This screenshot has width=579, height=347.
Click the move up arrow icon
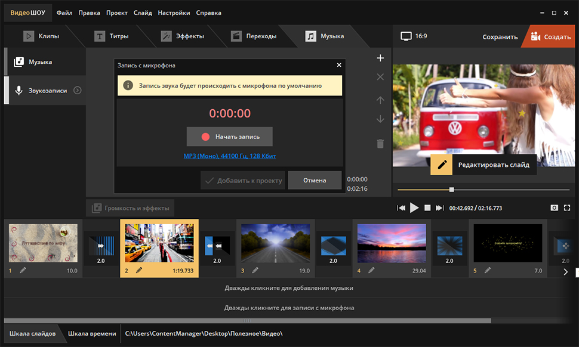pyautogui.click(x=380, y=100)
